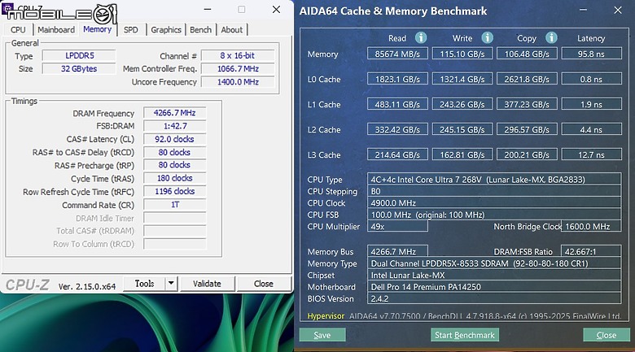Click the Memory Write value 115.10 GB/s
The width and height of the screenshot is (635, 352).
462,54
